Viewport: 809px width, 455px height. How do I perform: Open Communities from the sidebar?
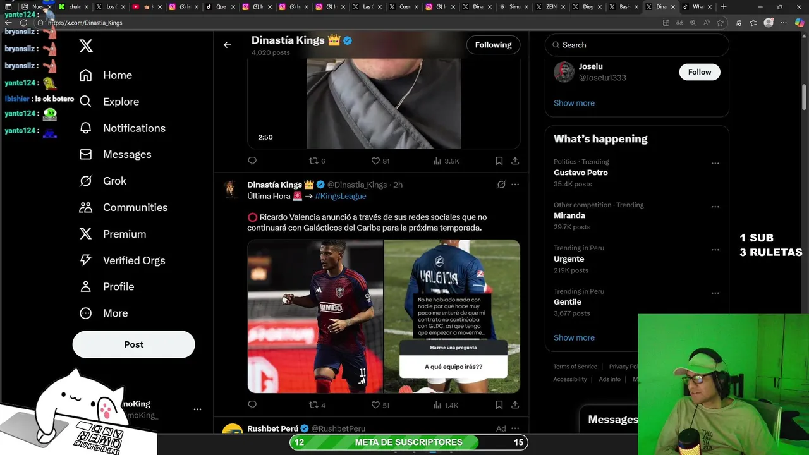123,208
